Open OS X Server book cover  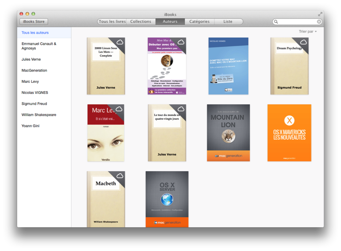(x=167, y=199)
